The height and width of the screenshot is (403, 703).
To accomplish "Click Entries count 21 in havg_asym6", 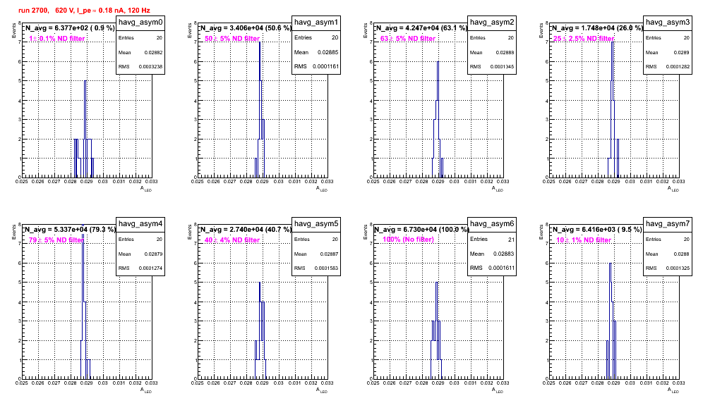I will 511,240.
